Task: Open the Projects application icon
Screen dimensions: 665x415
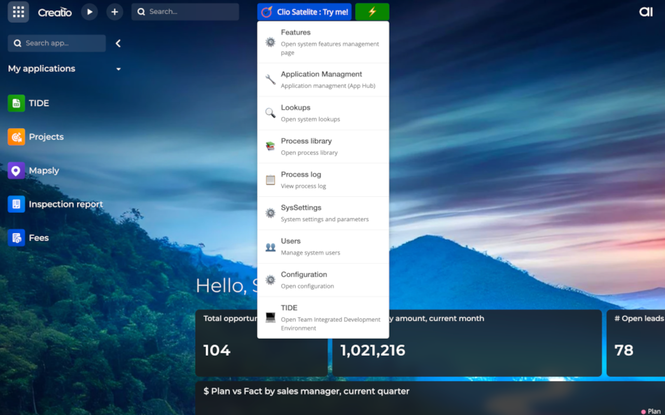Action: coord(16,137)
